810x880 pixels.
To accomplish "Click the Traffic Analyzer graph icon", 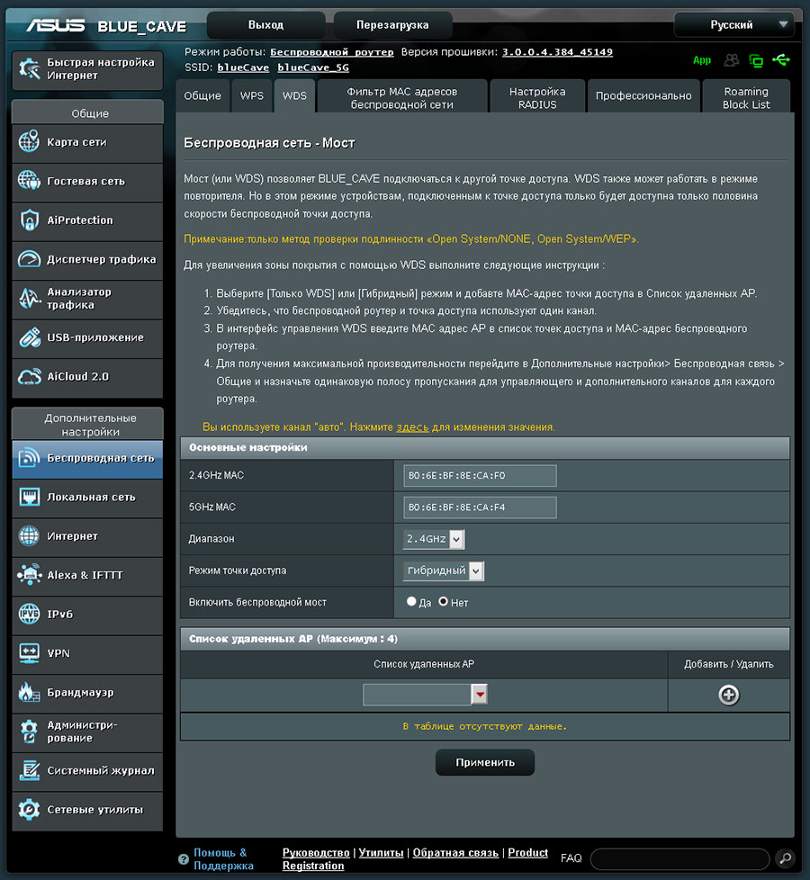I will pos(29,298).
